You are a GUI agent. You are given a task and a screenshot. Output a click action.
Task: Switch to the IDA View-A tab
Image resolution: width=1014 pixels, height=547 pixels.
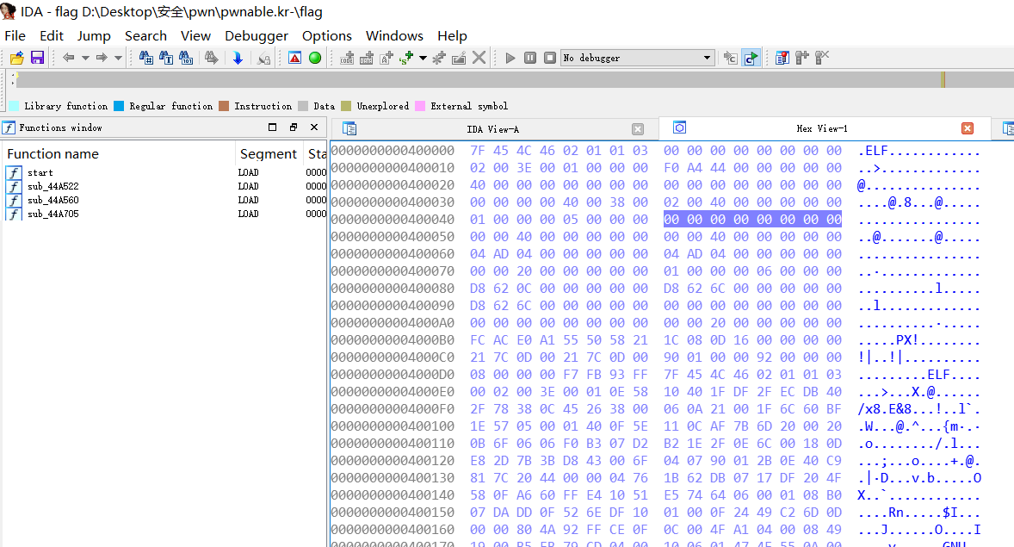pos(492,129)
